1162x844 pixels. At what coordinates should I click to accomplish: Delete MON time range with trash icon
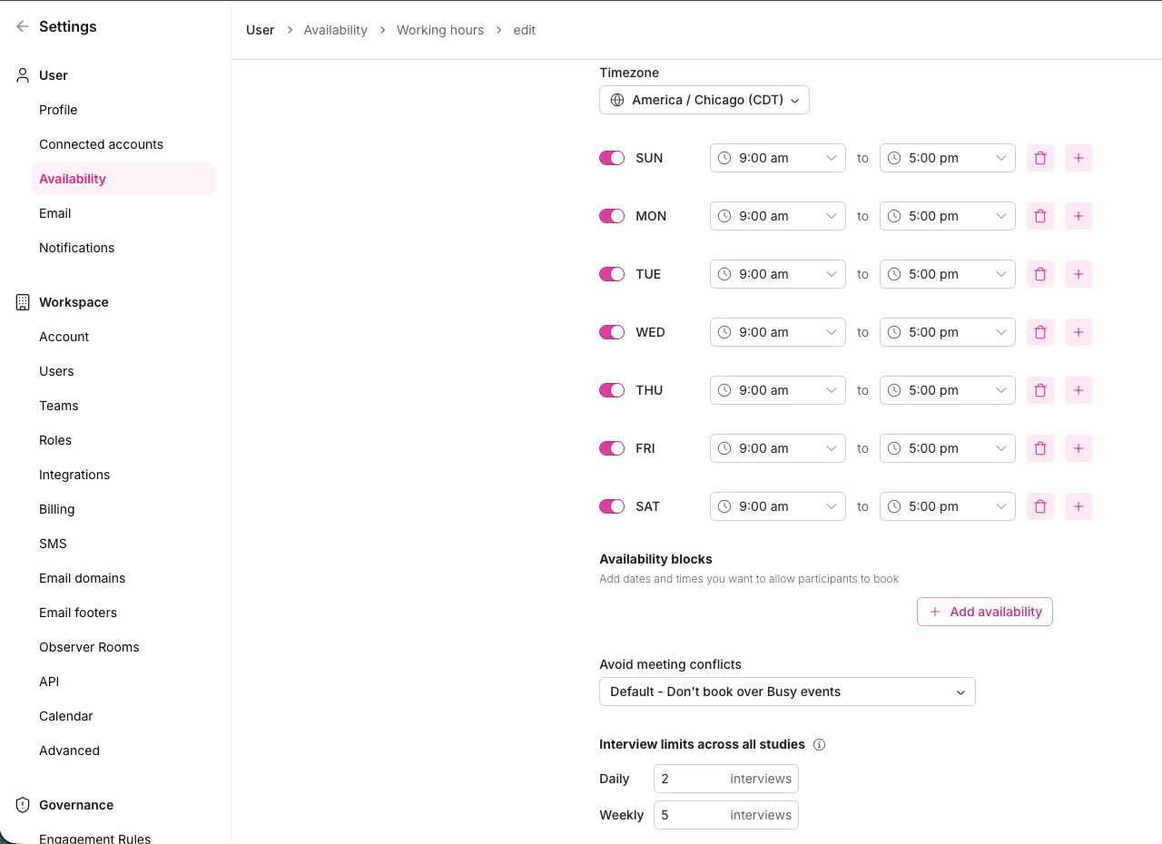click(1040, 216)
